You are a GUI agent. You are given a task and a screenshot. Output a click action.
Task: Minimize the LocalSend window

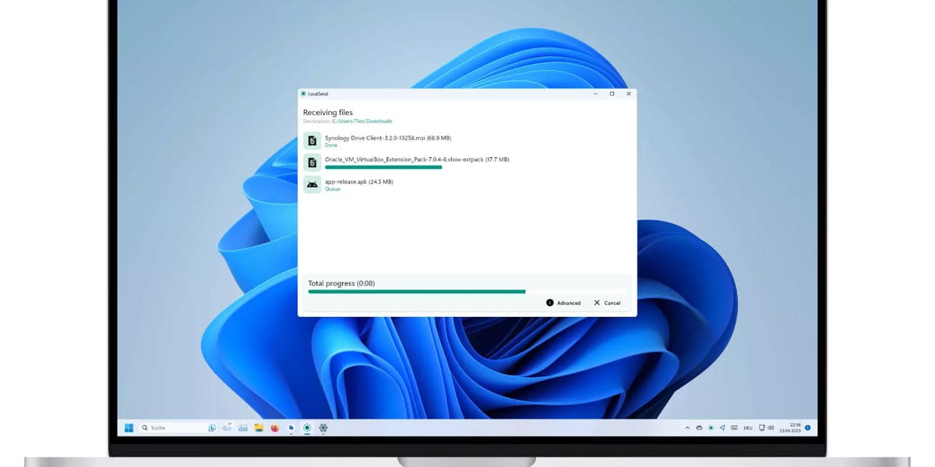click(595, 93)
